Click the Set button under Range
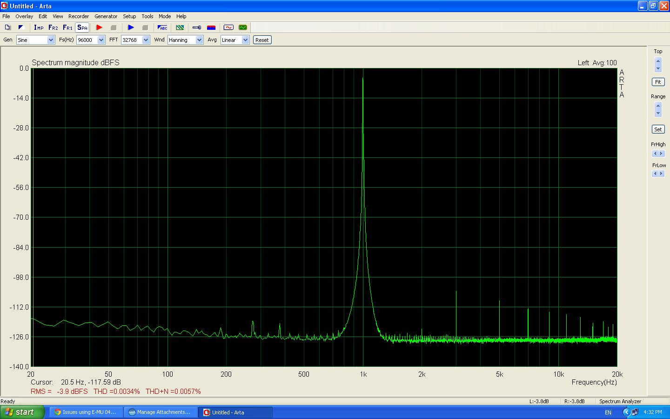This screenshot has height=419, width=670. [658, 129]
